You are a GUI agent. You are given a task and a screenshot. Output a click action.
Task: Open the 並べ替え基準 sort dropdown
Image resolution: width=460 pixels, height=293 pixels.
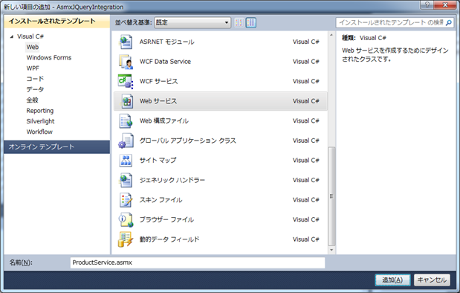pos(192,22)
